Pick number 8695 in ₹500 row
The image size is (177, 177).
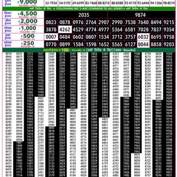click(156, 37)
